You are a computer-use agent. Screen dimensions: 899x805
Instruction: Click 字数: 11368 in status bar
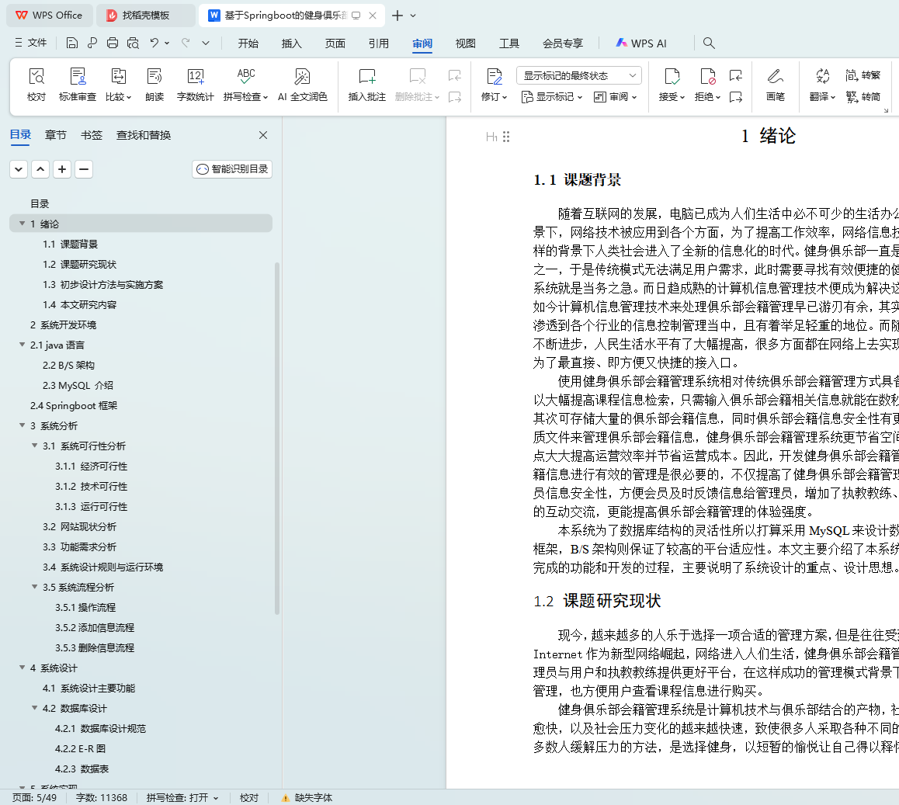pyautogui.click(x=102, y=797)
